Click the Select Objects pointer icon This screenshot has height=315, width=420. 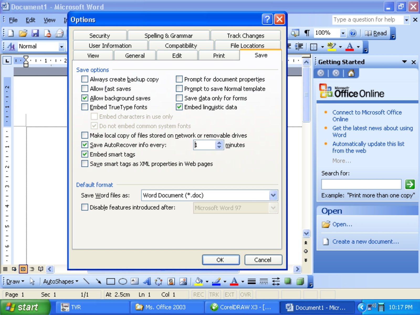click(x=32, y=281)
